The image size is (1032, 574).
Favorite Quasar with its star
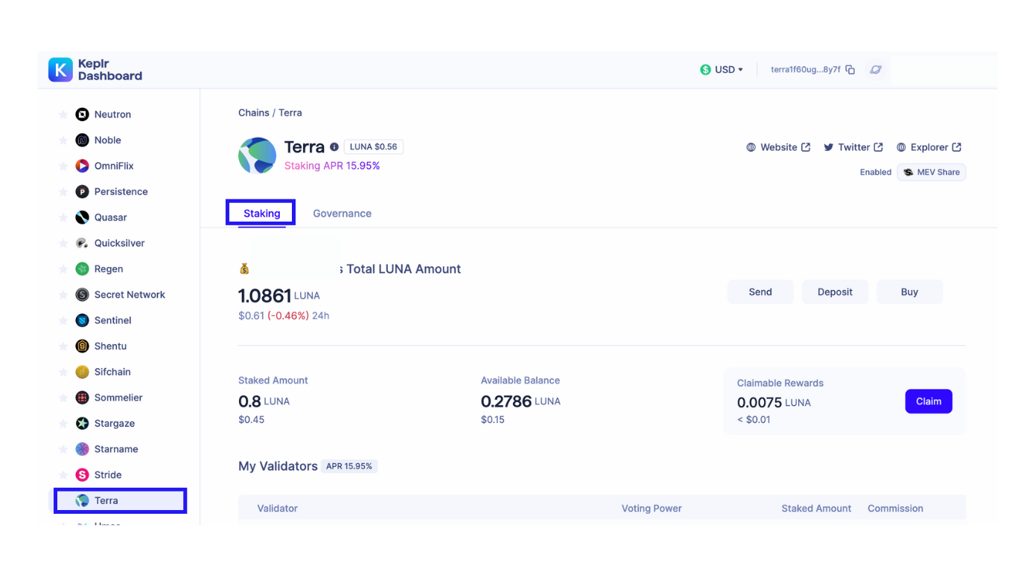pos(63,218)
